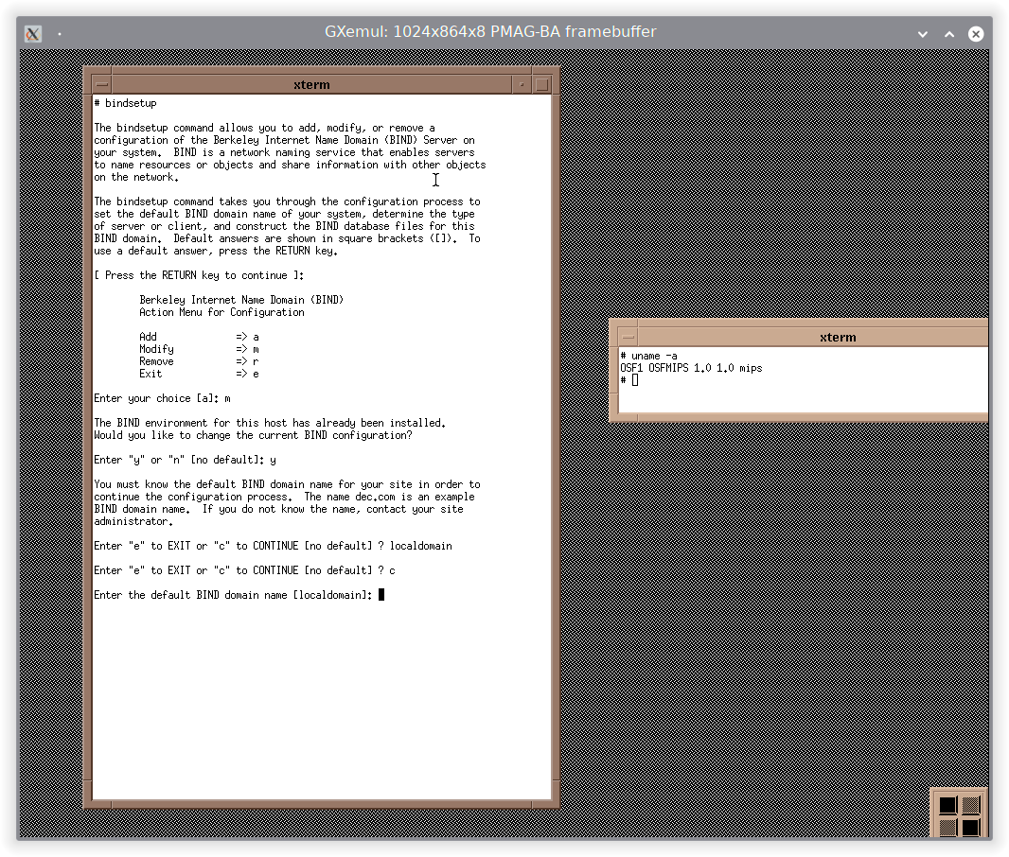Select top-right workspace in the pager
Viewport: 1009px width, 857px height.
tap(970, 805)
